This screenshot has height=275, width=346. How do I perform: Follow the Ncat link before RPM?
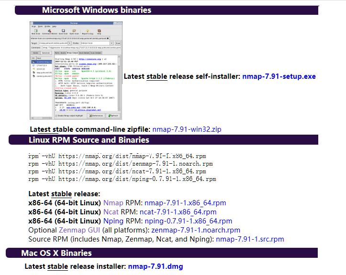click(111, 212)
